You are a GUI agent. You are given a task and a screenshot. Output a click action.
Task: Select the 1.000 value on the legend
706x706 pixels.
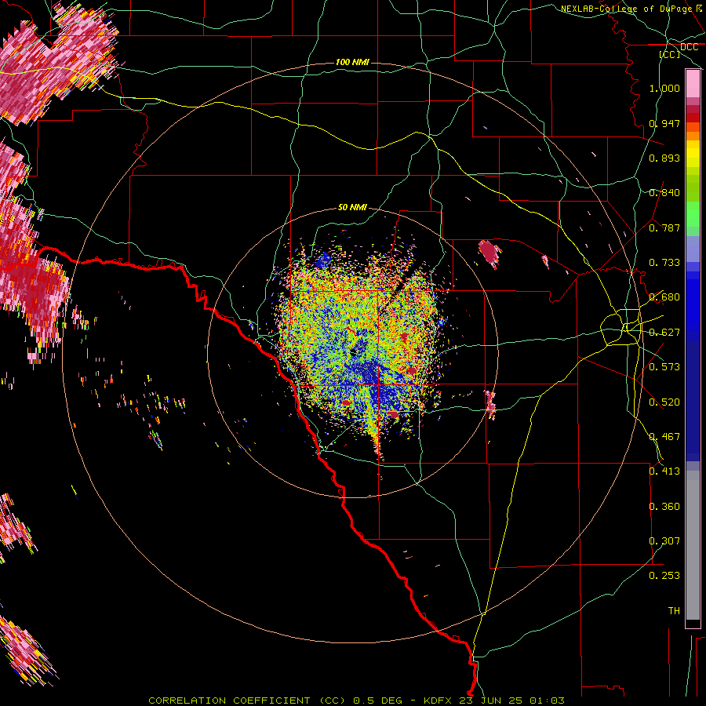(664, 88)
